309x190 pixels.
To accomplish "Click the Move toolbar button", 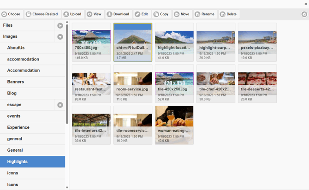I will [x=182, y=14].
